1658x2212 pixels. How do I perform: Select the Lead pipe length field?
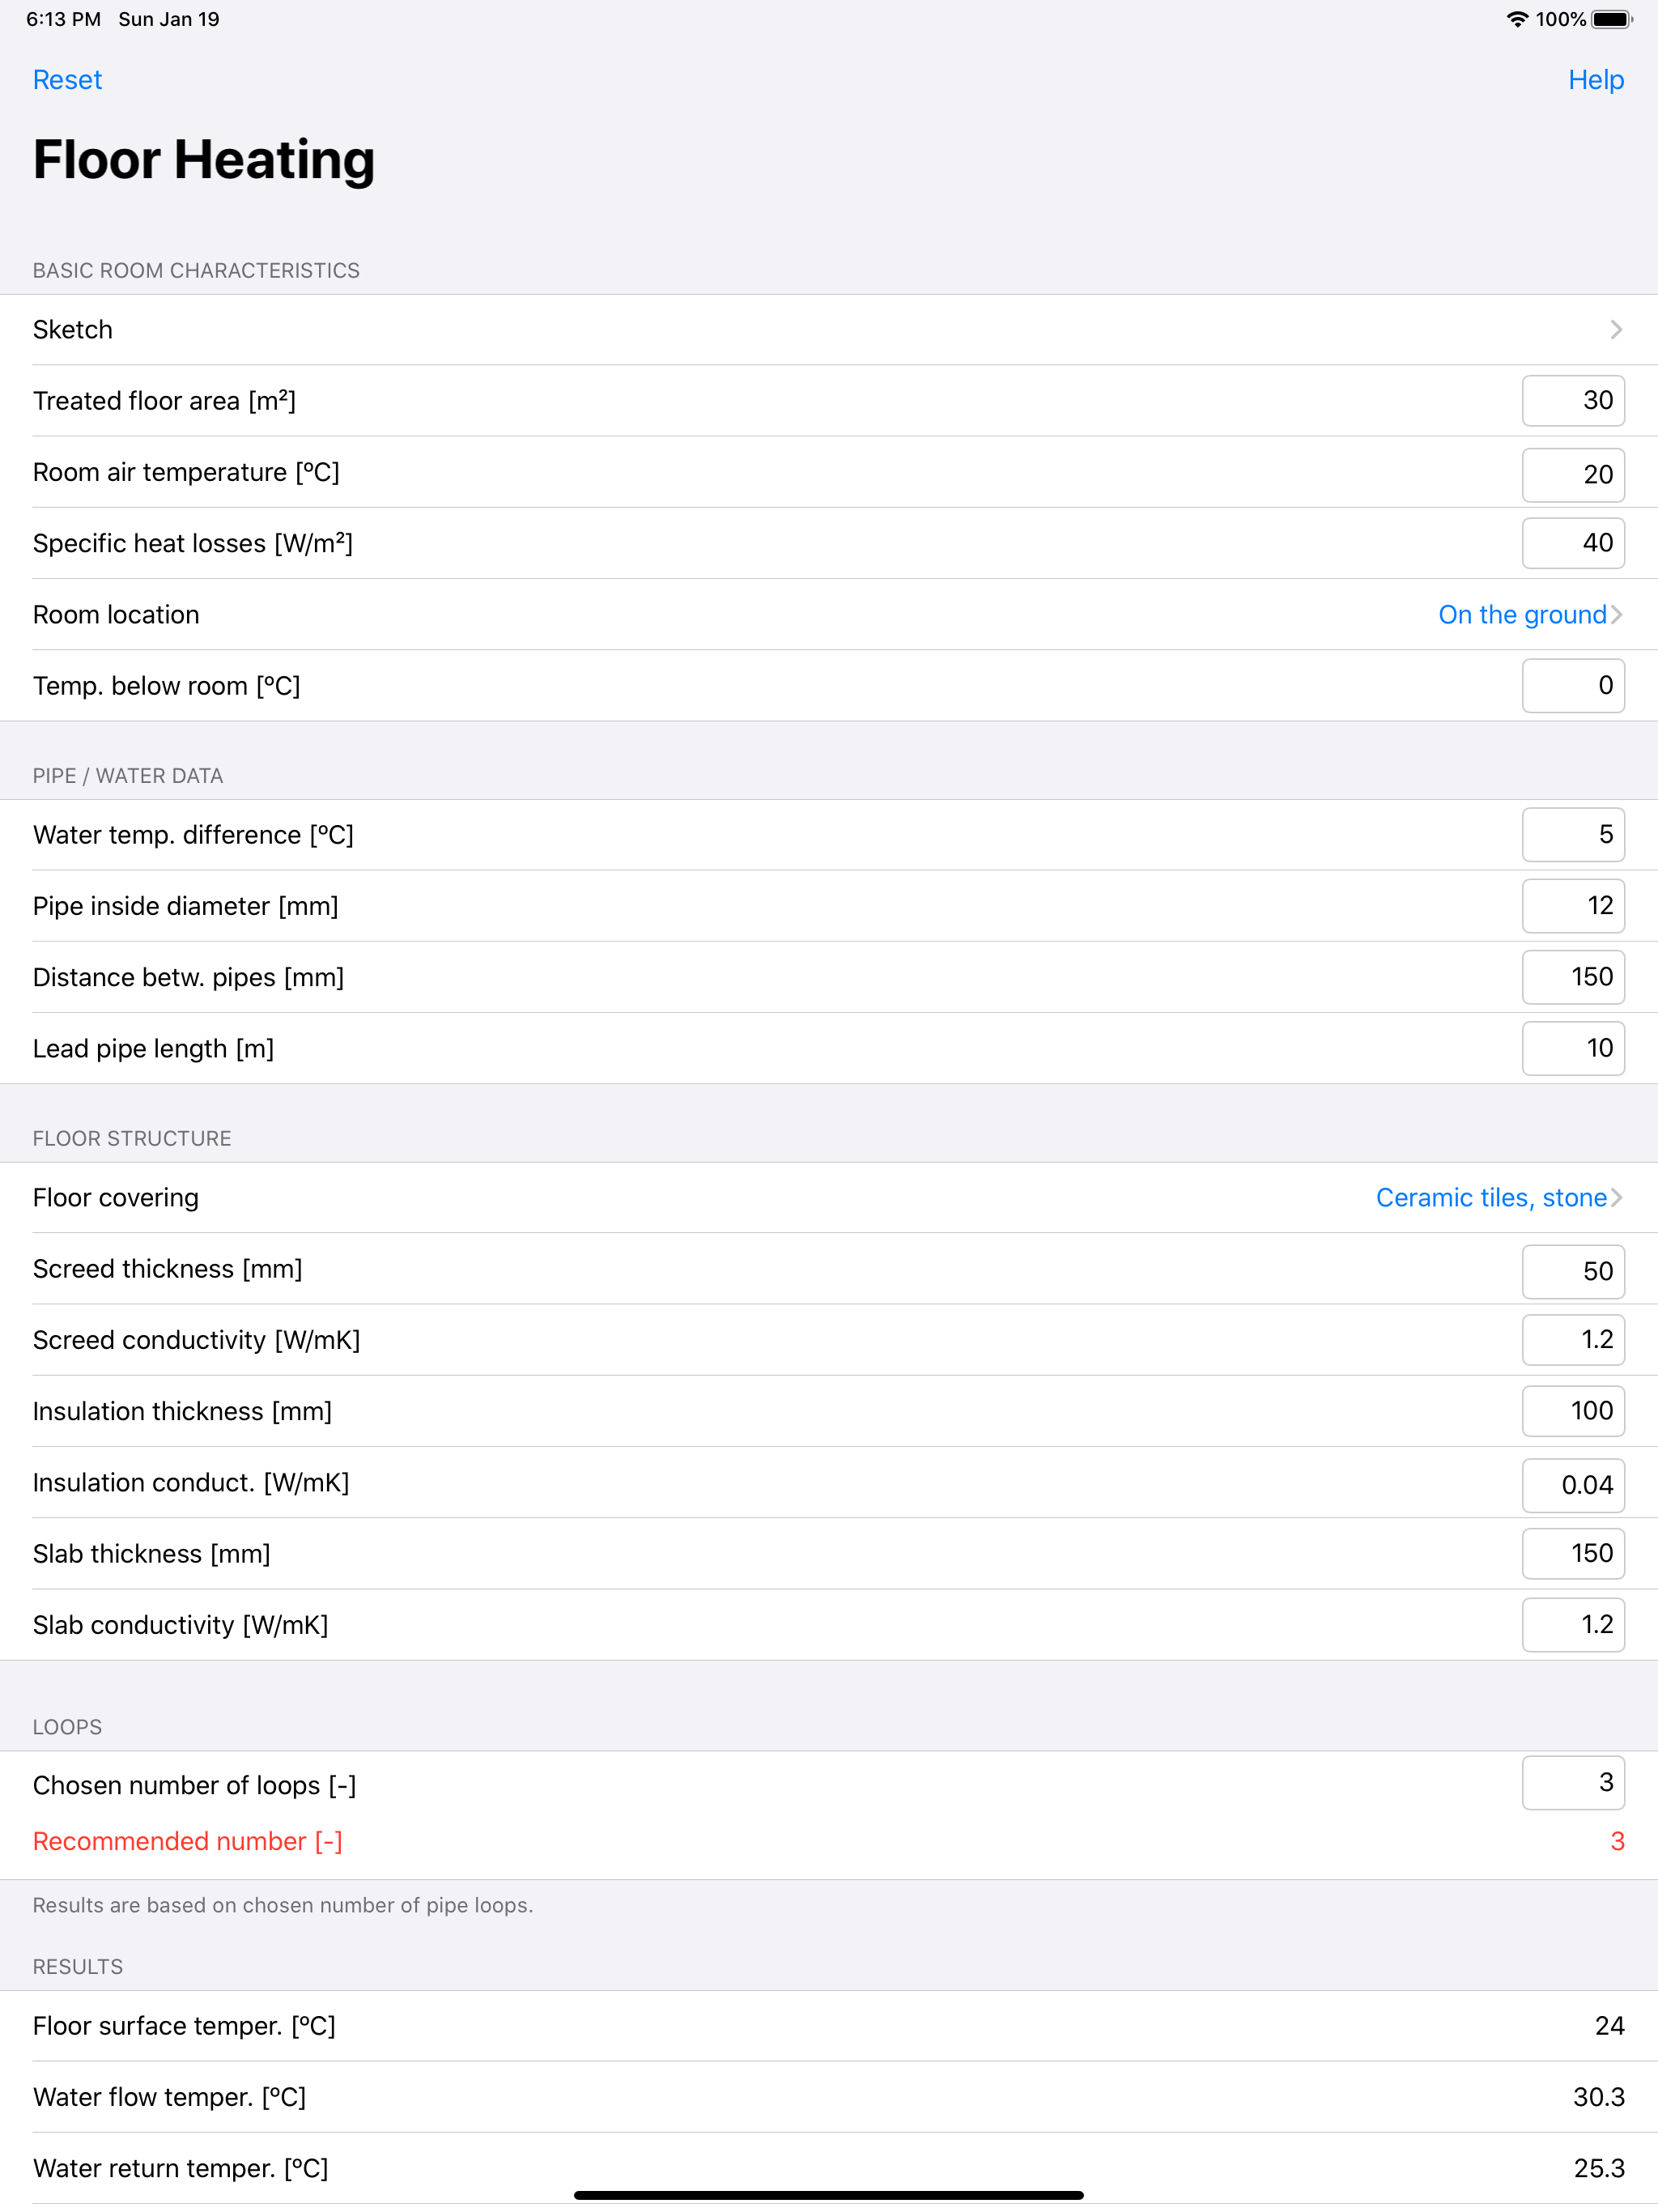pos(1572,1048)
